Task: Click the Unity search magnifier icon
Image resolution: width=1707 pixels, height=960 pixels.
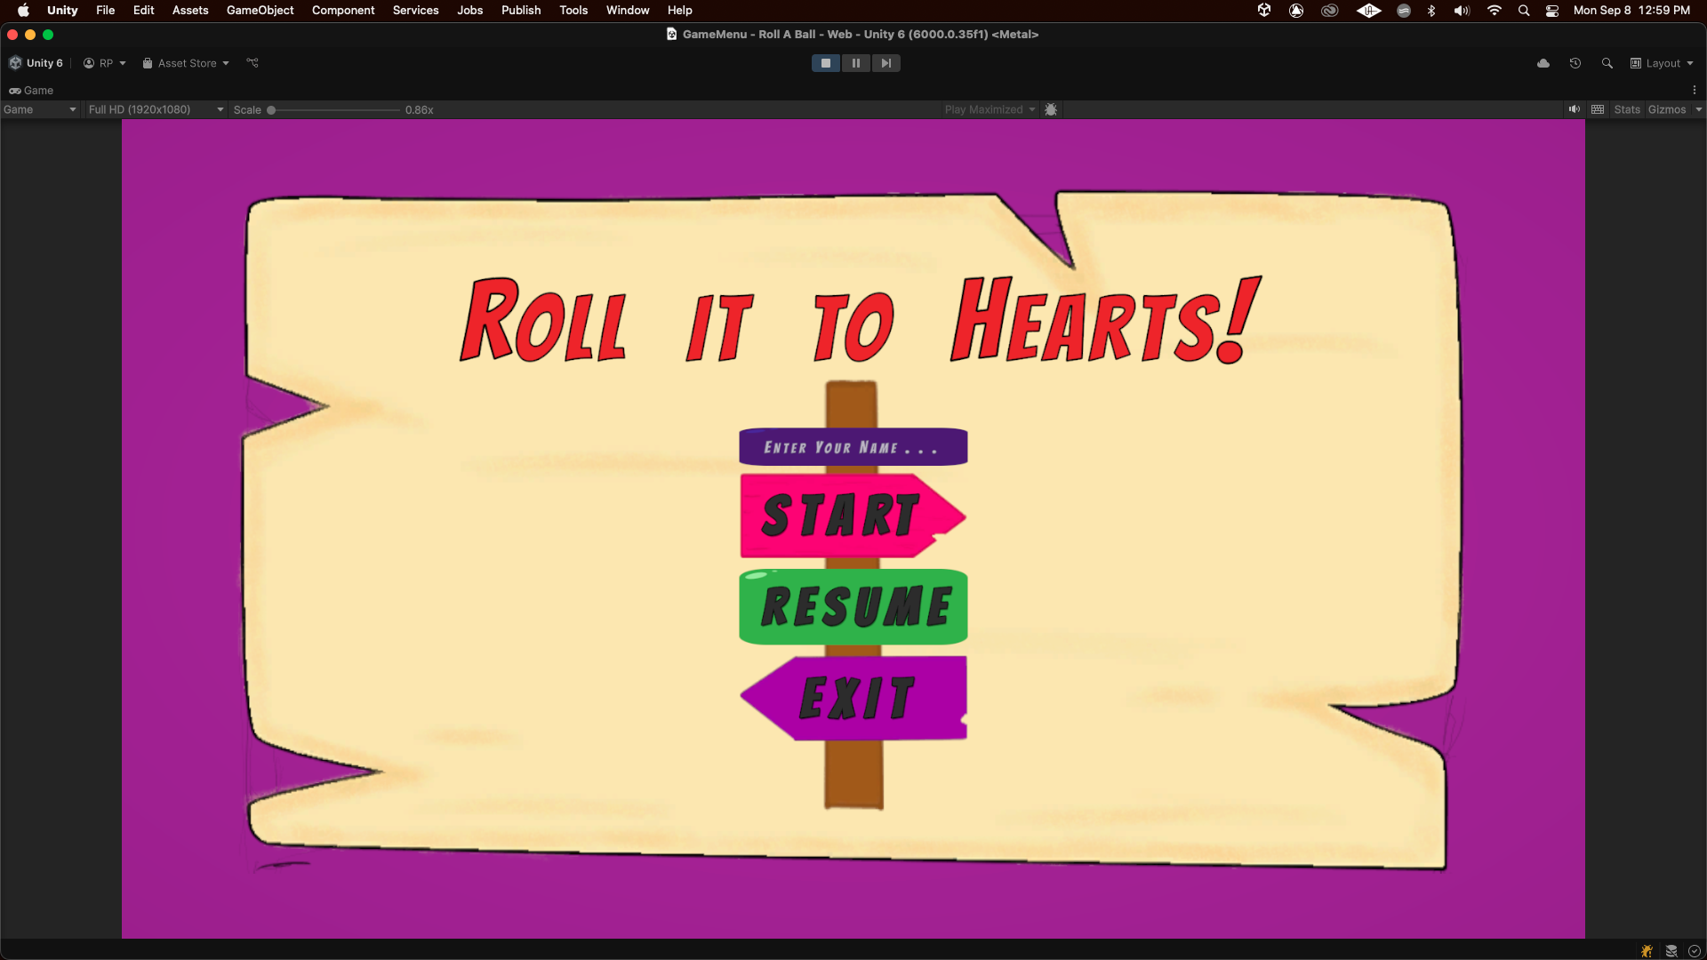Action: click(1607, 63)
